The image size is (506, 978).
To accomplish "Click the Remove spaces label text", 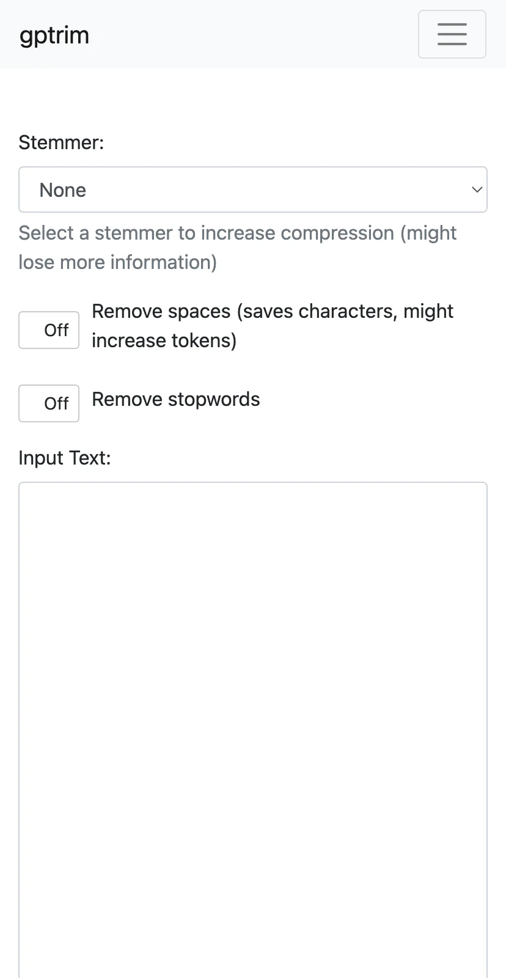I will (x=273, y=326).
